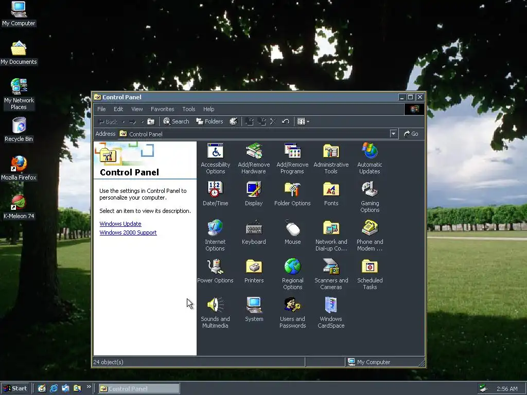Open Administrative Tools folder

(331, 158)
